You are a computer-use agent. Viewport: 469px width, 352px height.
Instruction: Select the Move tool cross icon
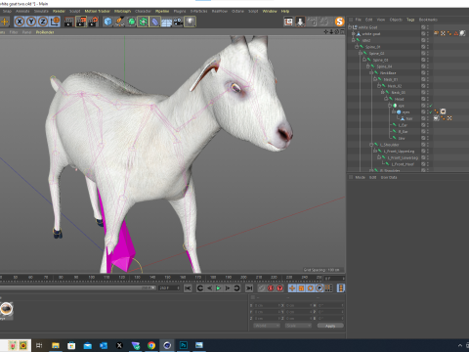5,22
